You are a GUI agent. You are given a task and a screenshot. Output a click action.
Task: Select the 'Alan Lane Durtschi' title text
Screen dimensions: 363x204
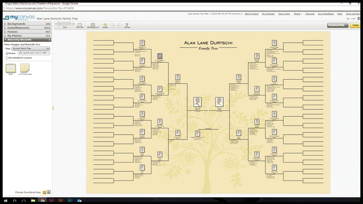[x=208, y=43]
